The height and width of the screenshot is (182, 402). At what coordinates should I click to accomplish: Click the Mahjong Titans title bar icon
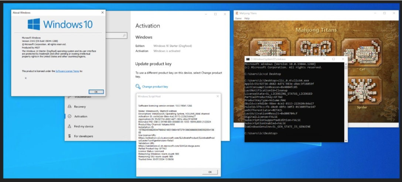coord(237,13)
